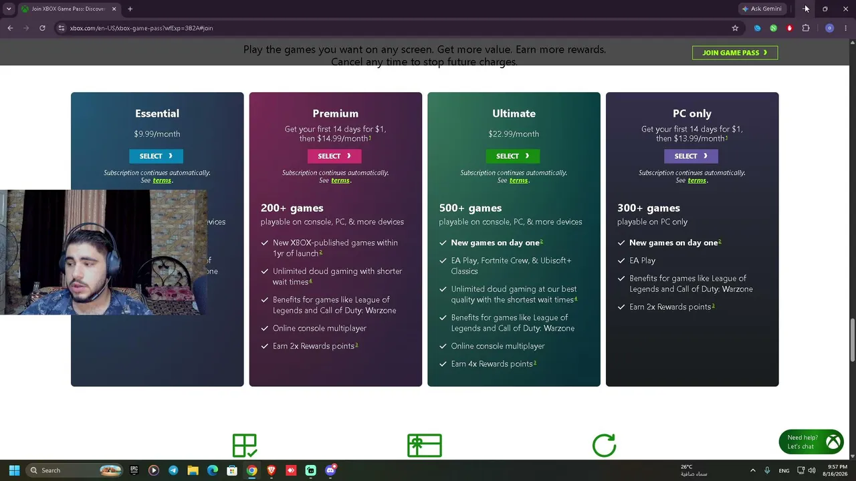Click the Ask Gemini button
The height and width of the screenshot is (481, 856).
762,9
